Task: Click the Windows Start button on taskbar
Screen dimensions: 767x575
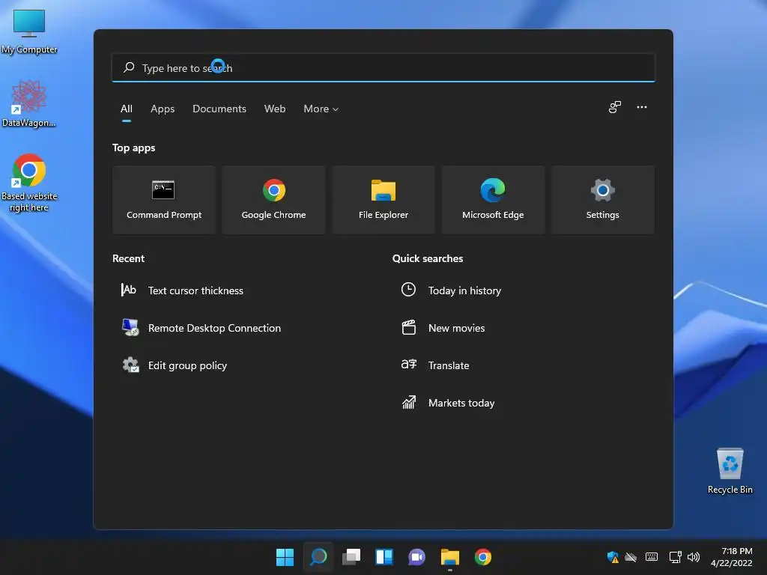Action: (x=285, y=557)
